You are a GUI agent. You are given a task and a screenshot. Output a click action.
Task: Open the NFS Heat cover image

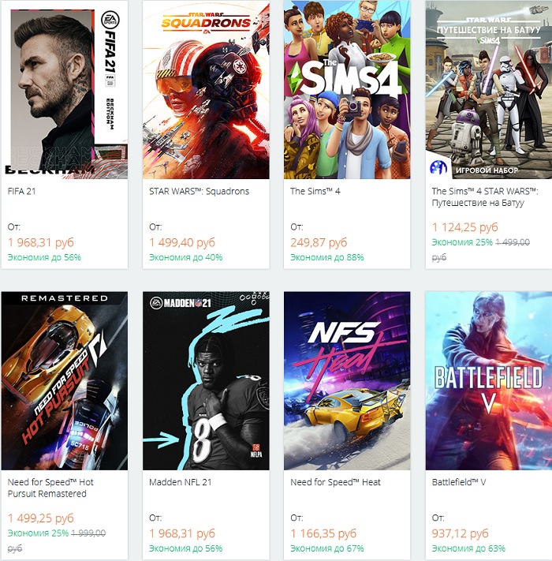347,381
